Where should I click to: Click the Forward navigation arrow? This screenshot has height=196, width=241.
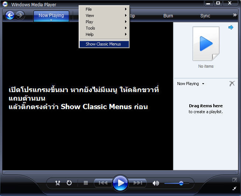click(x=20, y=16)
